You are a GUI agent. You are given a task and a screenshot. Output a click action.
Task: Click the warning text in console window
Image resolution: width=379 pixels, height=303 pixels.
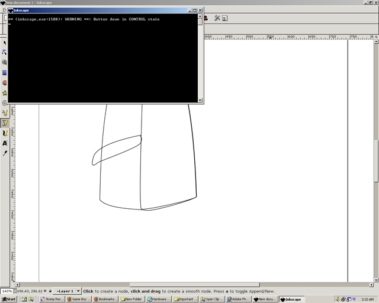(x=84, y=19)
